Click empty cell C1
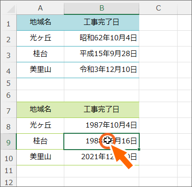192x187 pixels. click(158, 23)
